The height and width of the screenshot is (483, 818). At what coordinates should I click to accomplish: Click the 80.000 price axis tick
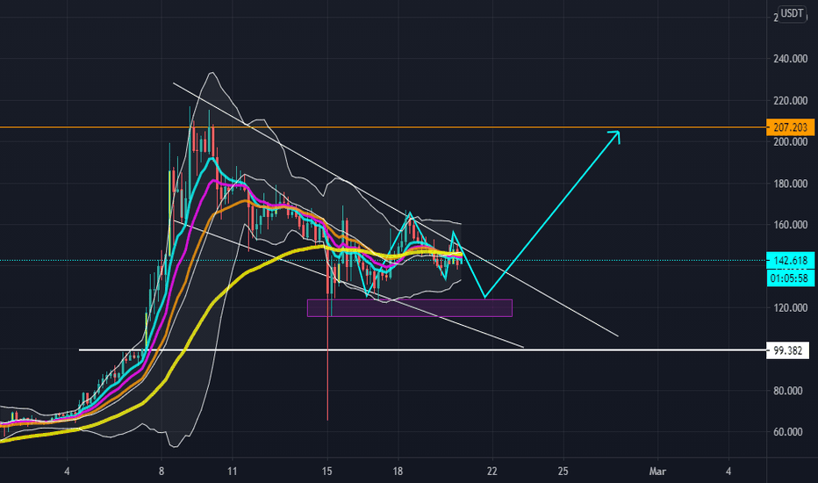790,391
